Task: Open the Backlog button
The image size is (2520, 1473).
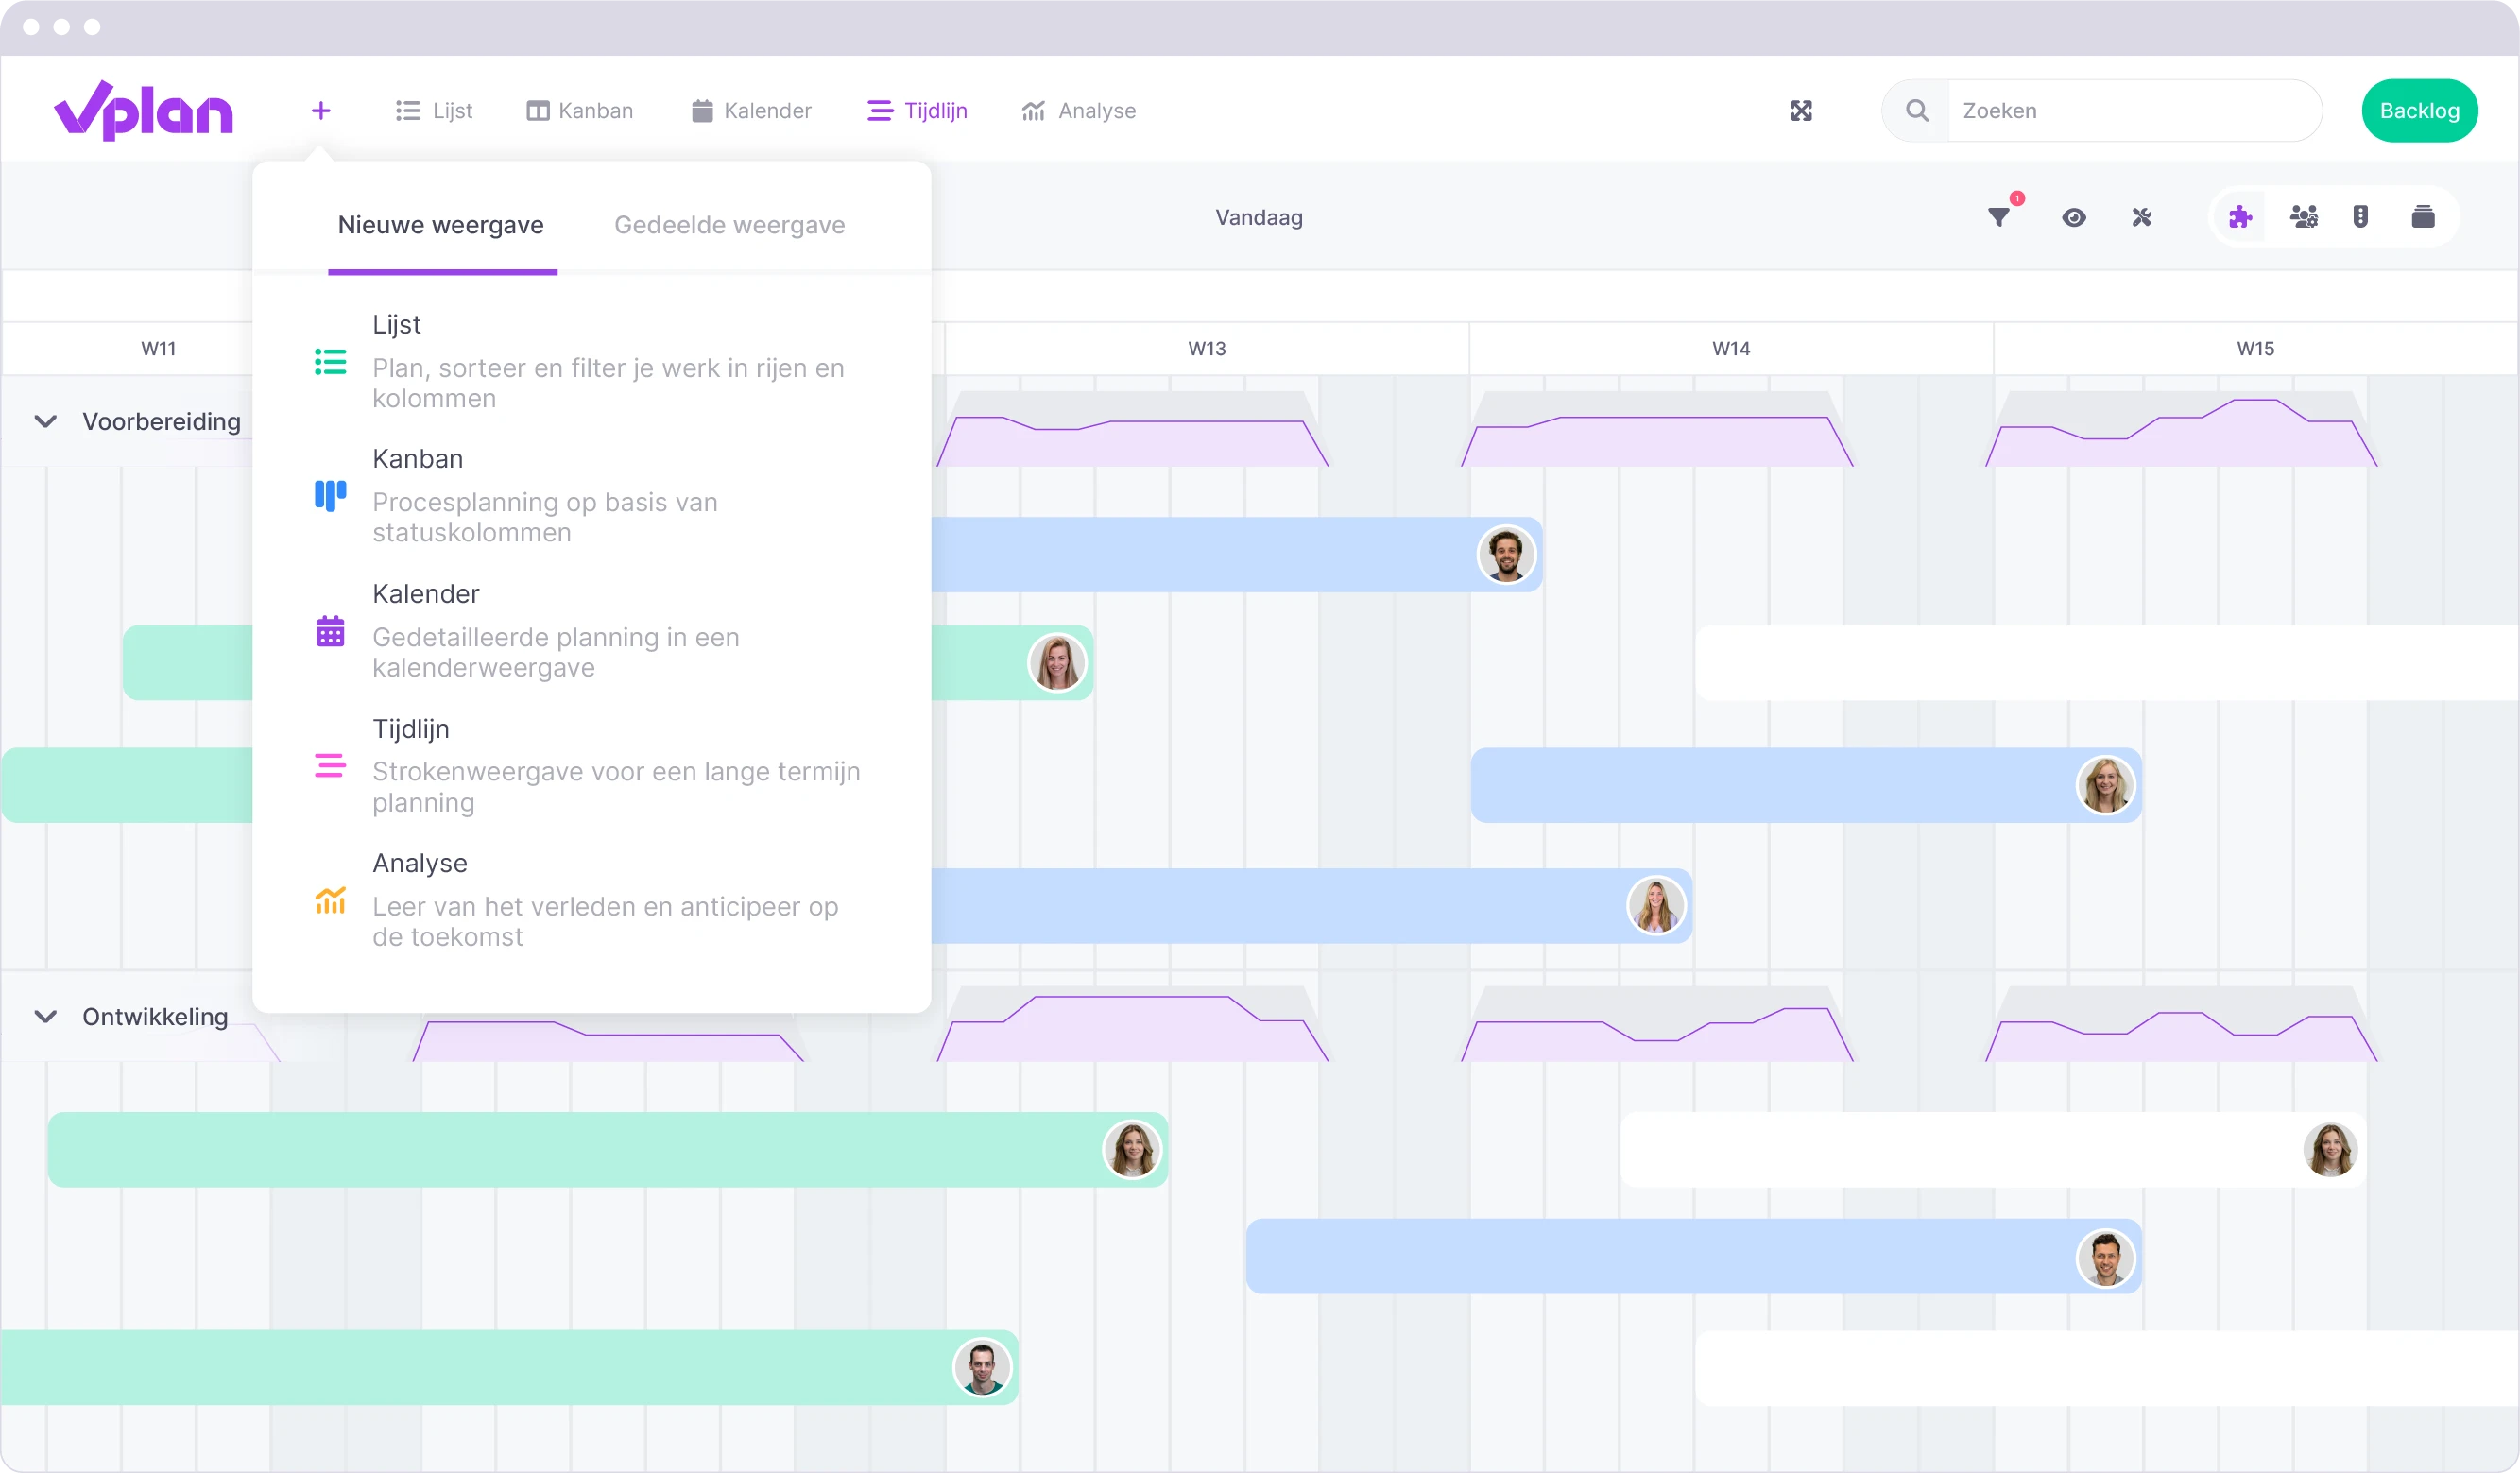Action: (x=2419, y=111)
